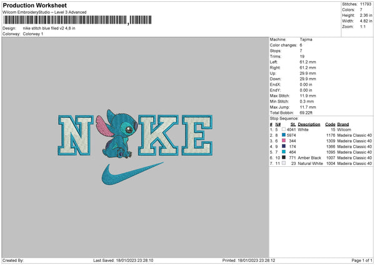
Task: Click the embroidered letter N in the design
Action: pyautogui.click(x=76, y=135)
